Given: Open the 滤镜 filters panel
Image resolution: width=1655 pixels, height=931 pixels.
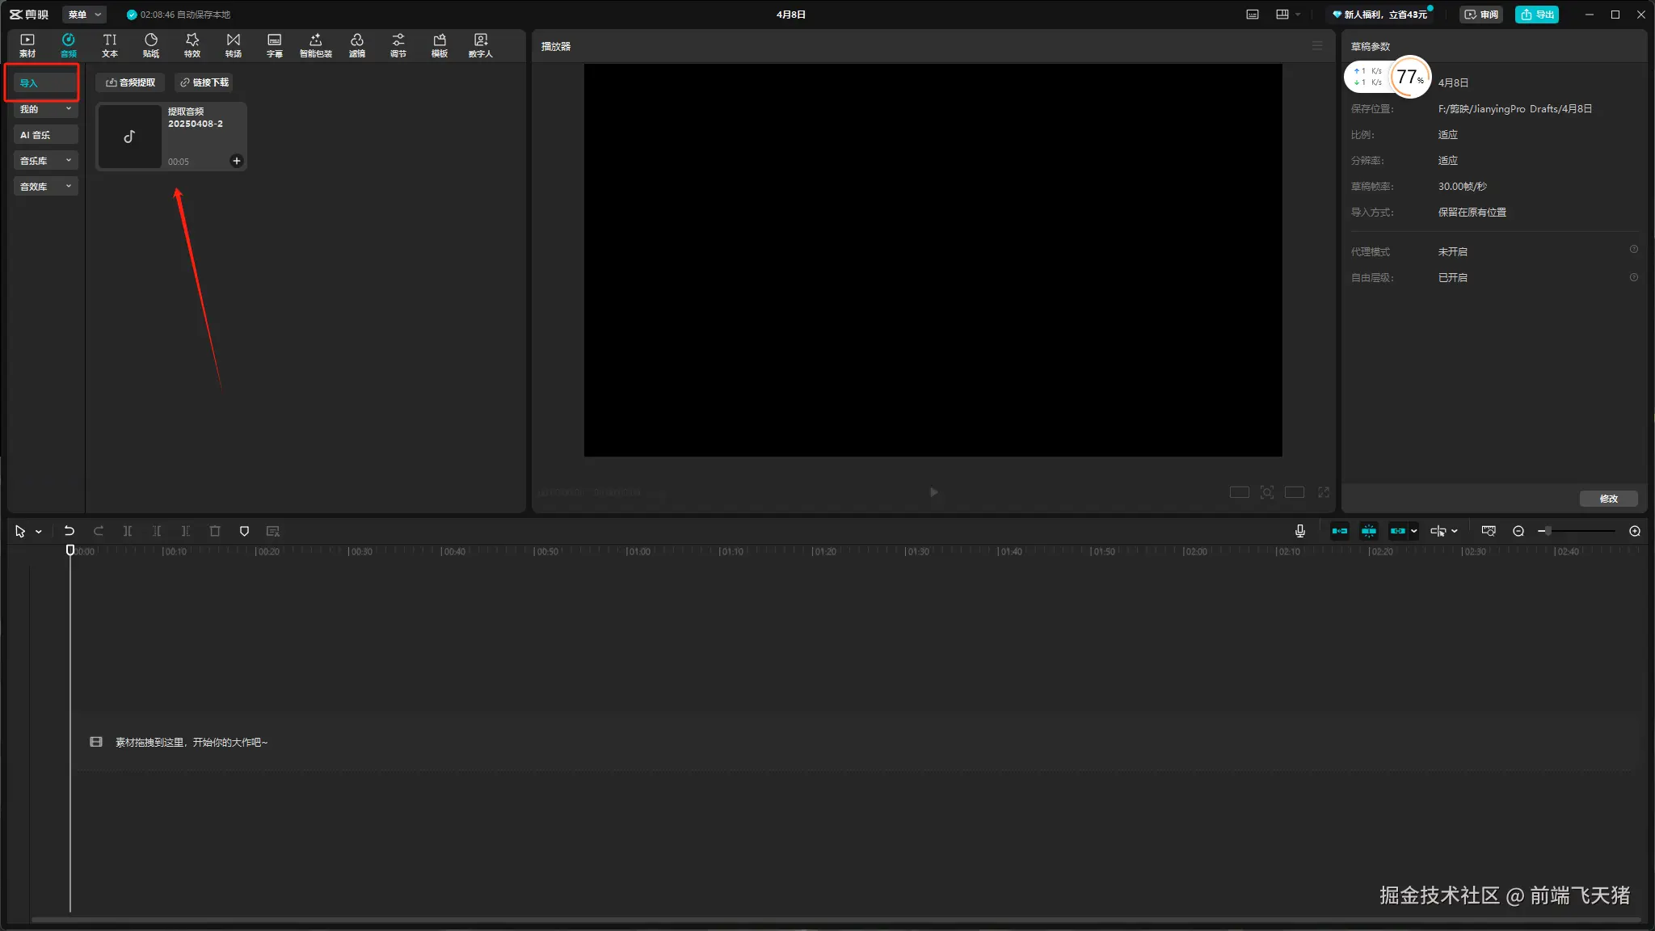Looking at the screenshot, I should coord(356,45).
